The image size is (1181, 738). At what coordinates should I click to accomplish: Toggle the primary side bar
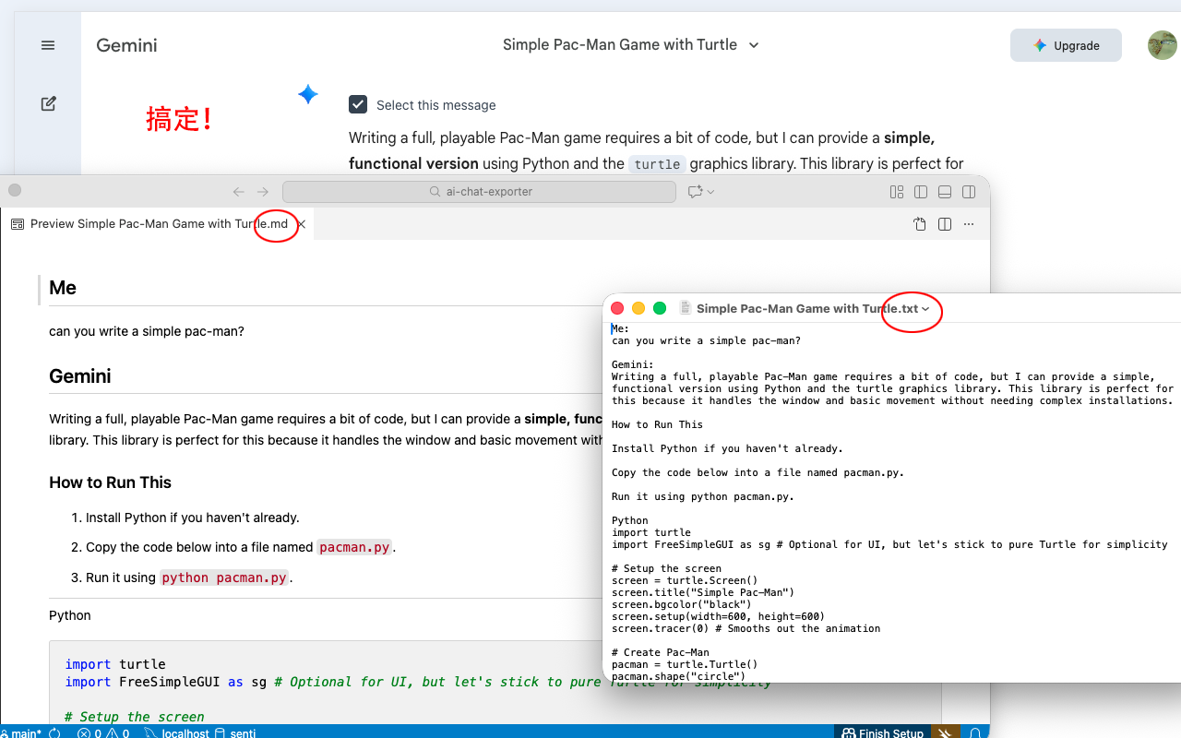click(x=921, y=192)
